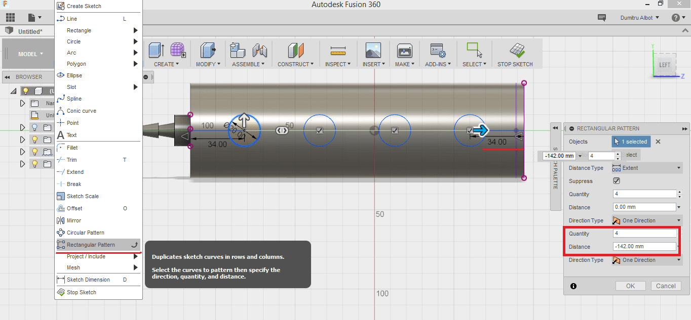The height and width of the screenshot is (320, 691).
Task: Click the Select tool icon
Action: (x=474, y=50)
